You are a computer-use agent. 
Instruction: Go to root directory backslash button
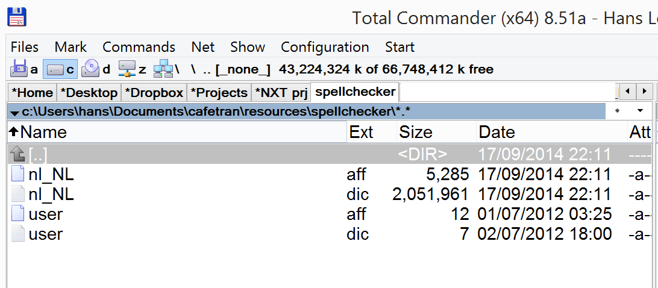pos(193,69)
